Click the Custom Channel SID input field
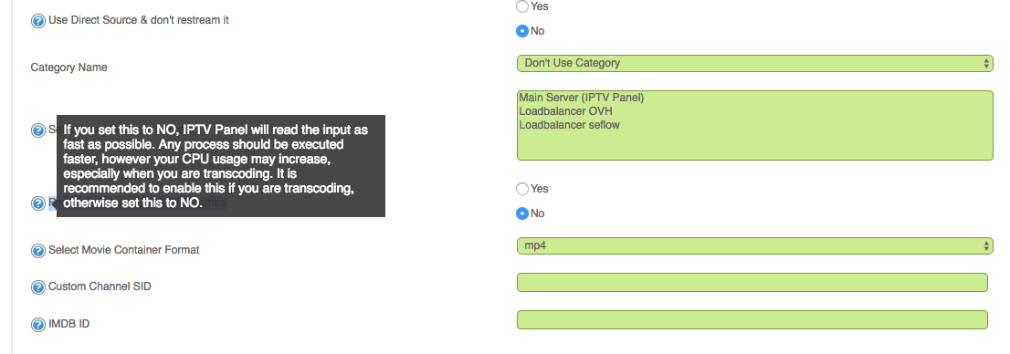 click(752, 283)
